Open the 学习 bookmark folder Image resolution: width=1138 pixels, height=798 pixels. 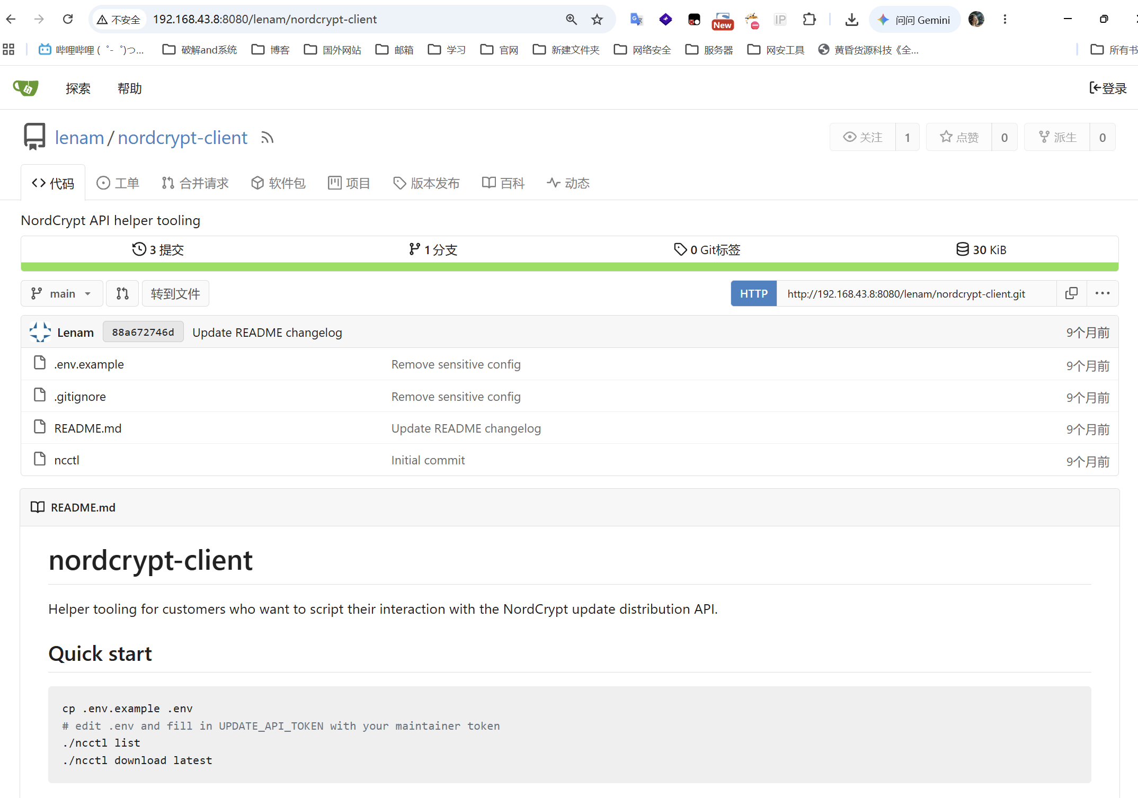[447, 50]
